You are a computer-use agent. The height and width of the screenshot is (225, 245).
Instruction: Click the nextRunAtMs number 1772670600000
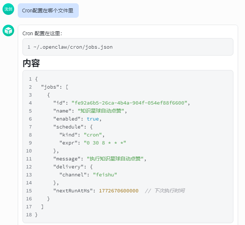(x=119, y=191)
